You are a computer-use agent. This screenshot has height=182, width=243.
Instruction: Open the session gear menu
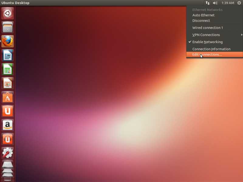pos(238,3)
